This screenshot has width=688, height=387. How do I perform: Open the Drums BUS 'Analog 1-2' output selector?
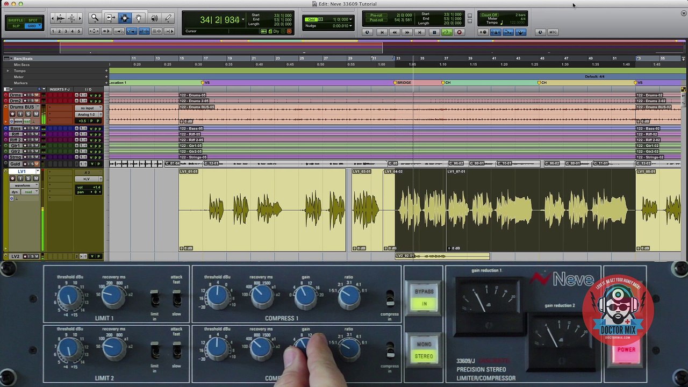[x=85, y=115]
